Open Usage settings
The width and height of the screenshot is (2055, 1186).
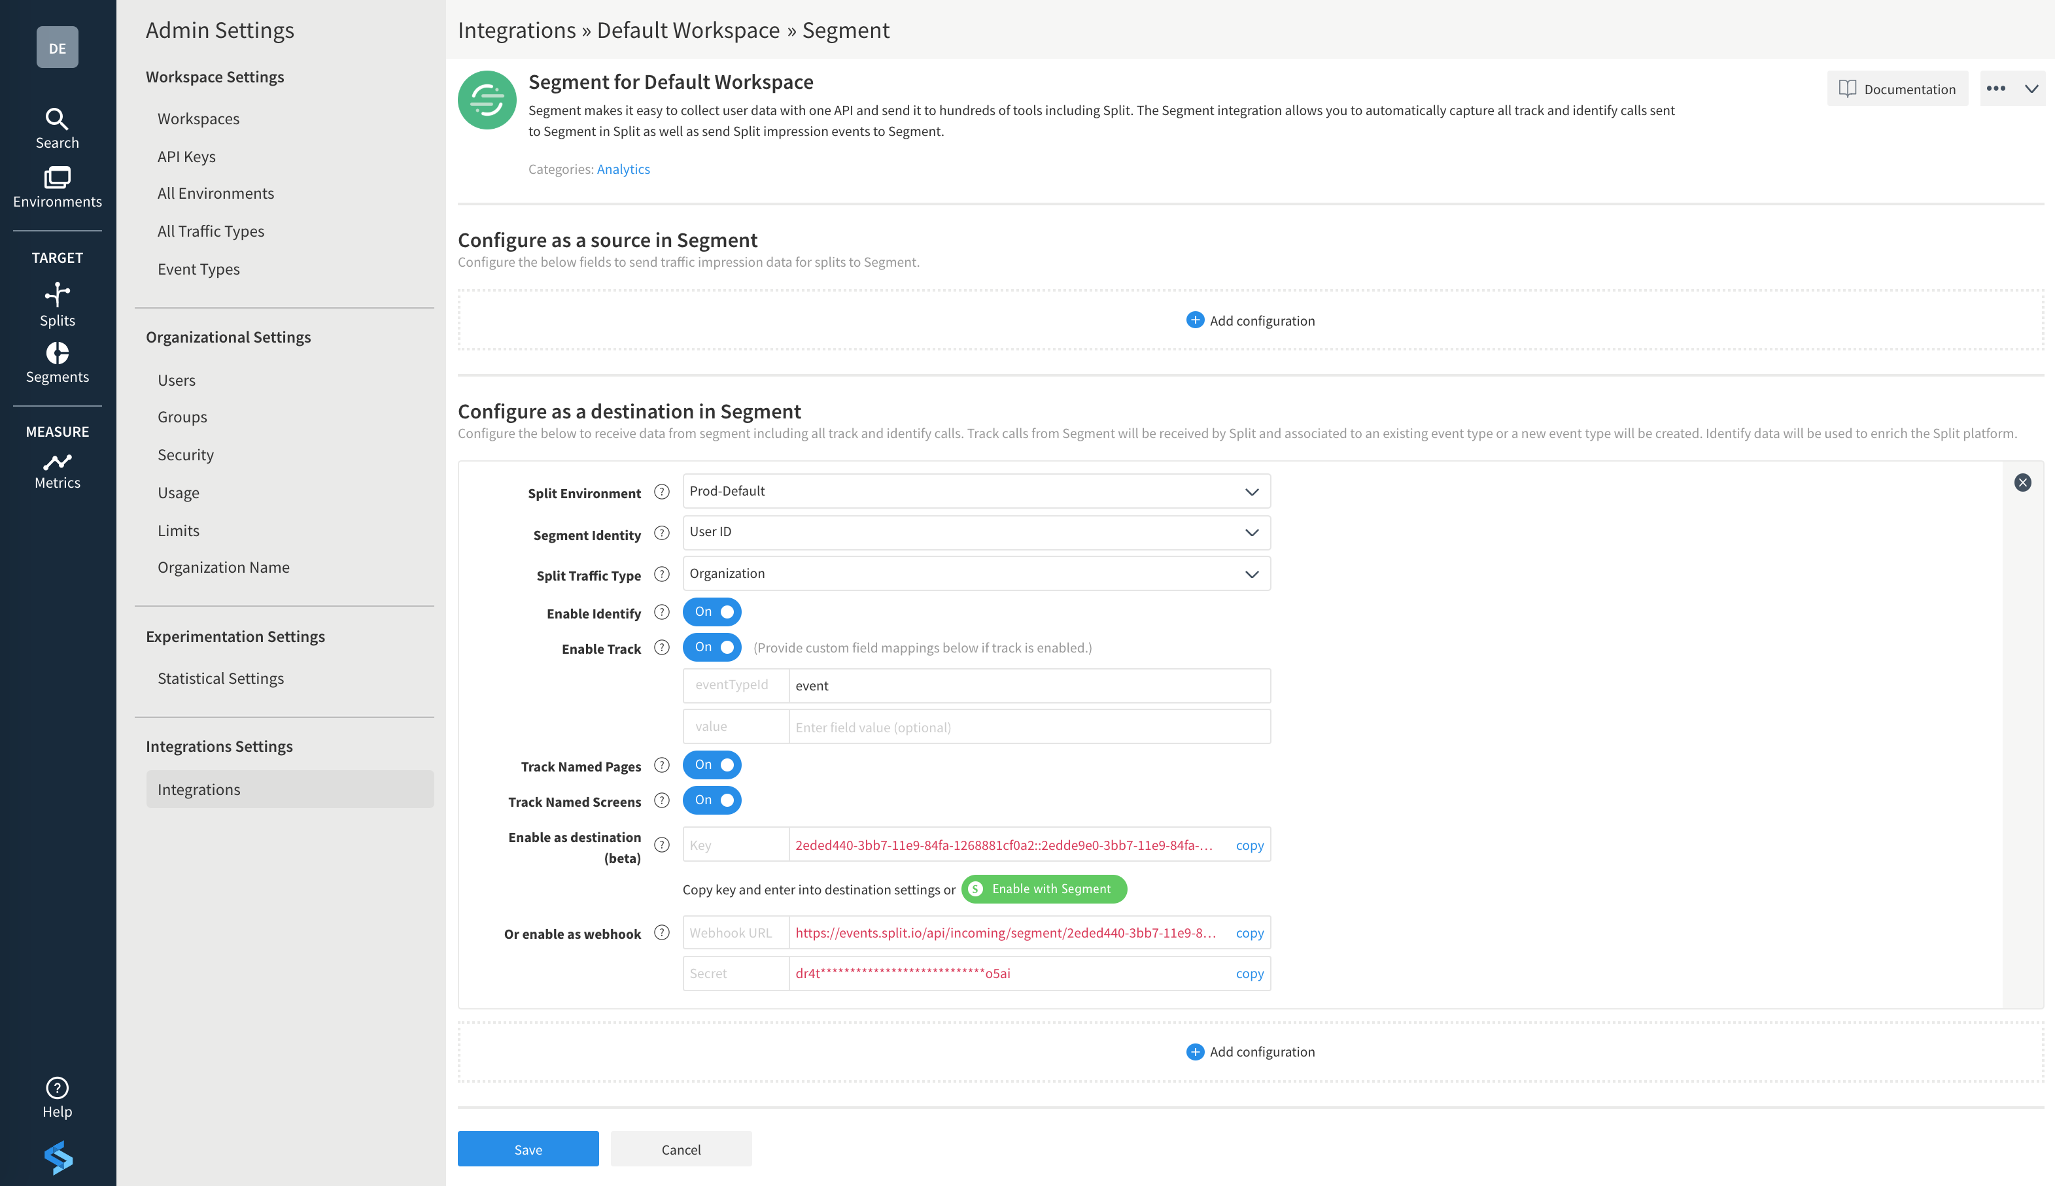point(179,493)
